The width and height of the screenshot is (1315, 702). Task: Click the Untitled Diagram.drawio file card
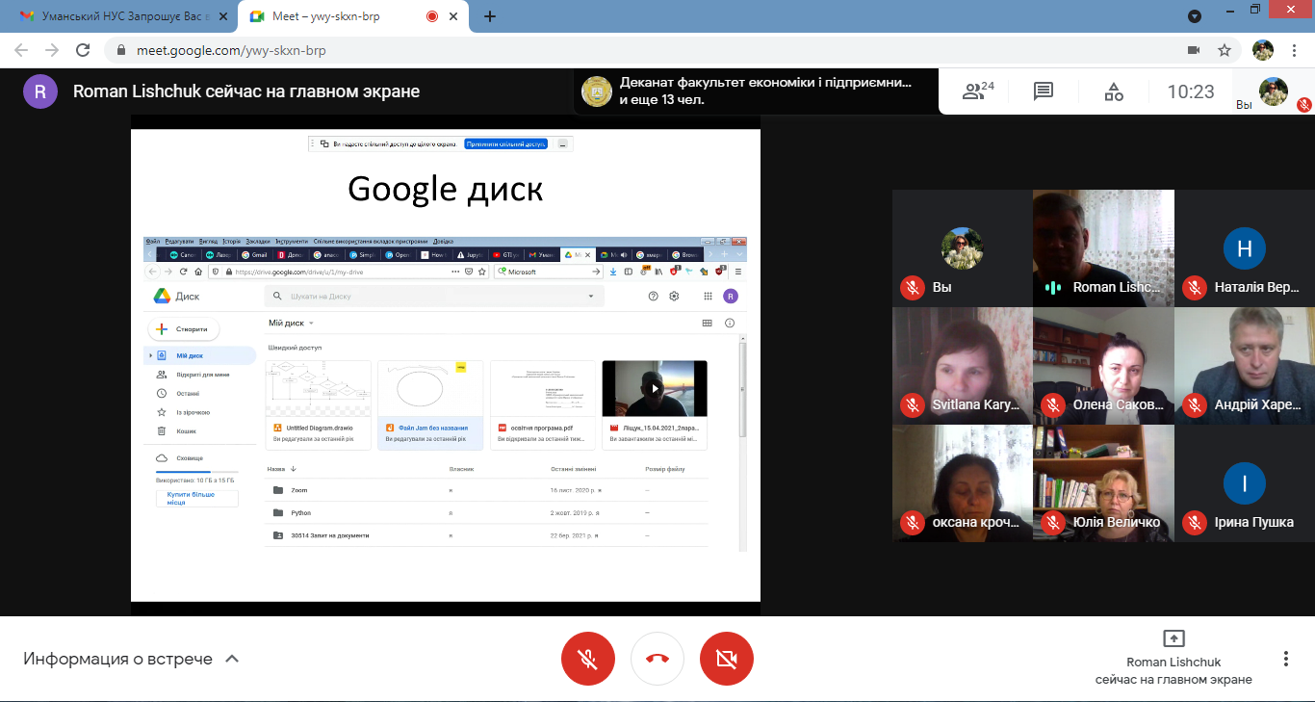[x=318, y=404]
